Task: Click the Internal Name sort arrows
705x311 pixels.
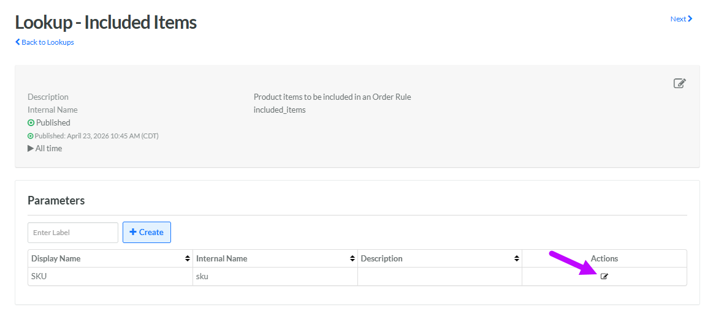Action: [x=352, y=259]
